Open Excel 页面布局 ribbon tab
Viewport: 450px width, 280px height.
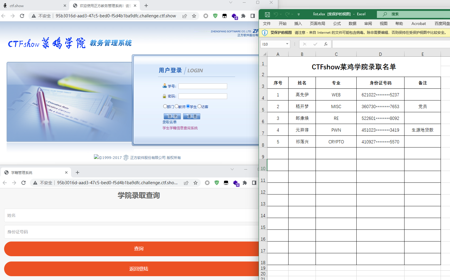(x=318, y=24)
